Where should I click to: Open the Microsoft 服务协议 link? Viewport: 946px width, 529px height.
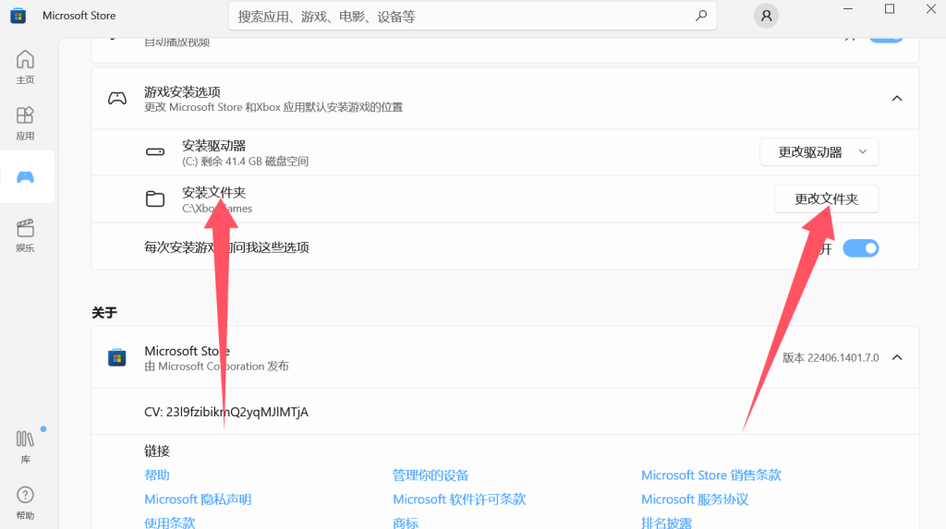tap(695, 499)
